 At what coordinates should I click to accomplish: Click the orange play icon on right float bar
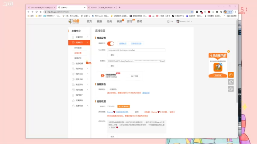point(231,75)
